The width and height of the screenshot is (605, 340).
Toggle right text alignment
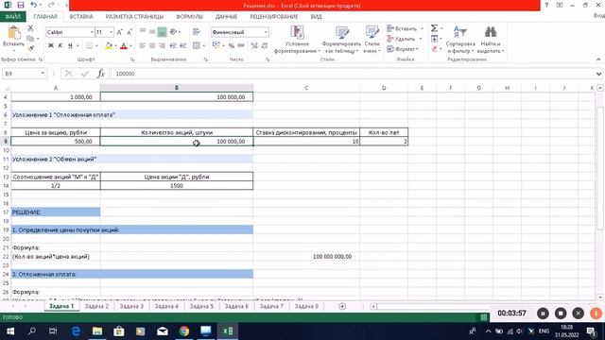[162, 45]
